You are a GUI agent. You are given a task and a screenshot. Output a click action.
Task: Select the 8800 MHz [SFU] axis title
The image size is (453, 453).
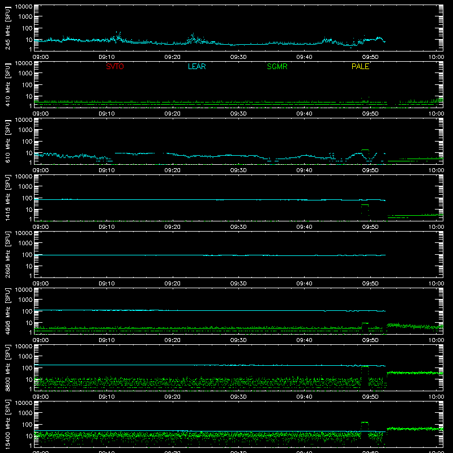[x=7, y=367]
